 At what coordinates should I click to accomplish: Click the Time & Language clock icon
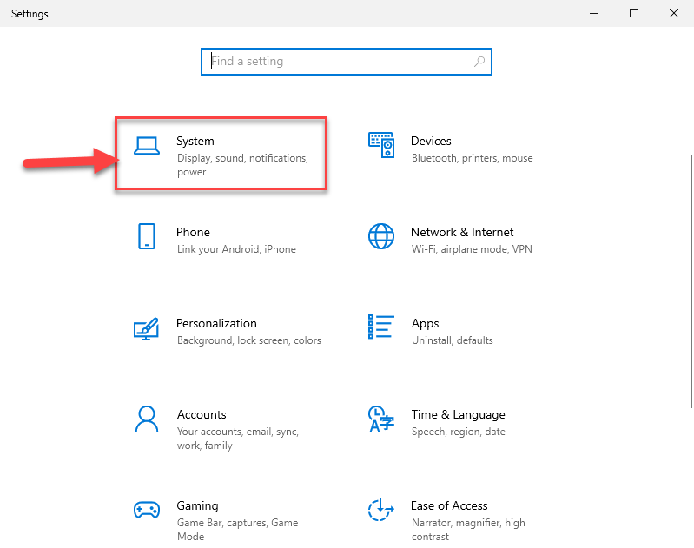(380, 419)
